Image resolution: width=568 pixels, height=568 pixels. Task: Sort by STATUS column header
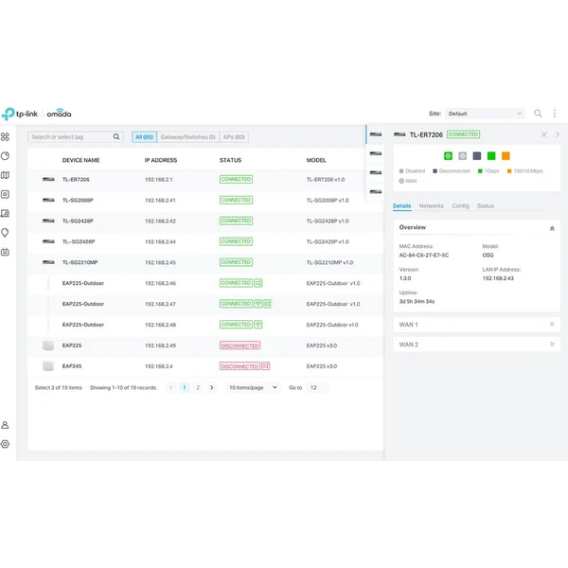(230, 160)
